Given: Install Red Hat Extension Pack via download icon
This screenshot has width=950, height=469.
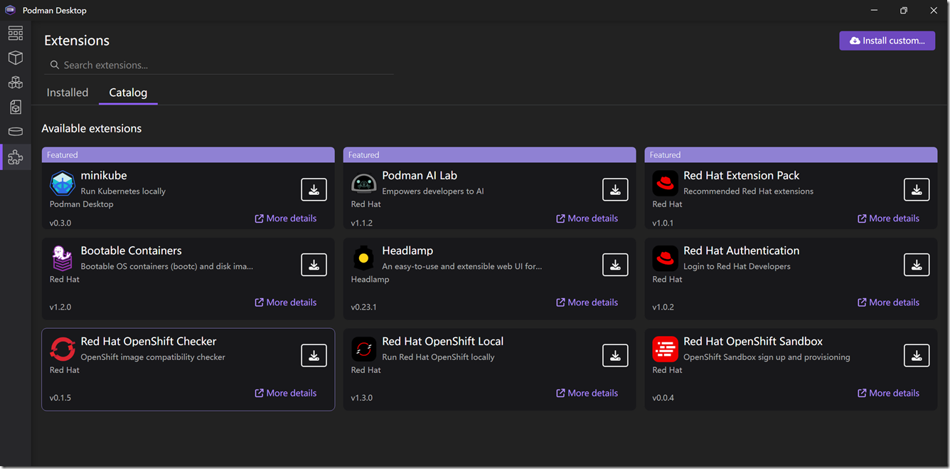Looking at the screenshot, I should point(917,189).
